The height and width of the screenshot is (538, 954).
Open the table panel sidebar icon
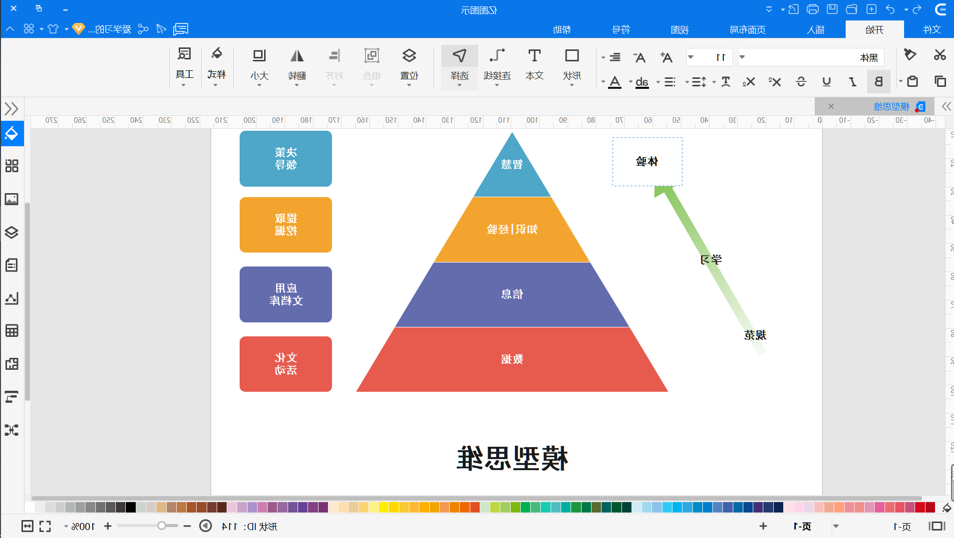pos(11,331)
